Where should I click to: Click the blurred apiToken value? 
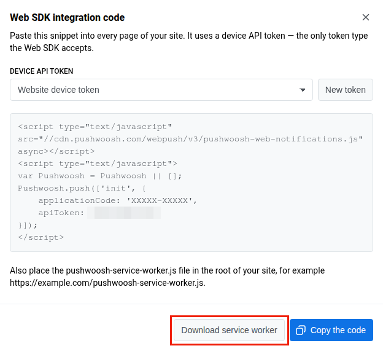[x=124, y=213]
